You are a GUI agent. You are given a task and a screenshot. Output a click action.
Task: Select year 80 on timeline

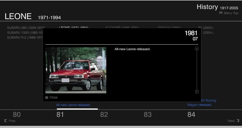(17, 115)
